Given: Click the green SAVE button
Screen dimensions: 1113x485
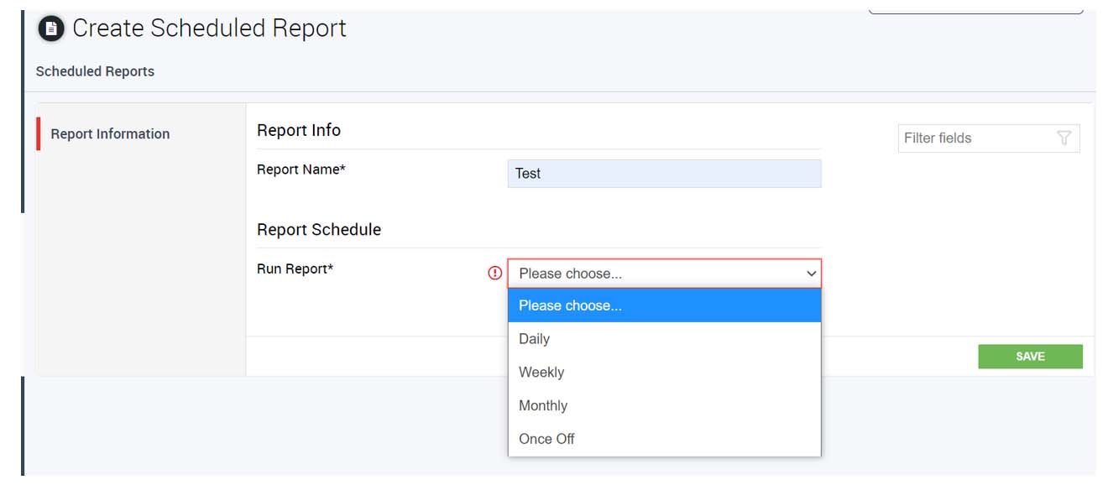Looking at the screenshot, I should pyautogui.click(x=1030, y=356).
